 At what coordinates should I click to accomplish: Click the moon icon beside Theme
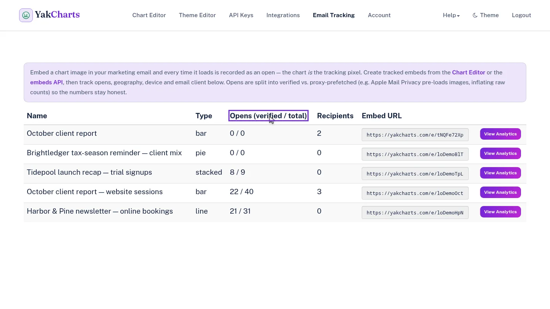(x=475, y=15)
